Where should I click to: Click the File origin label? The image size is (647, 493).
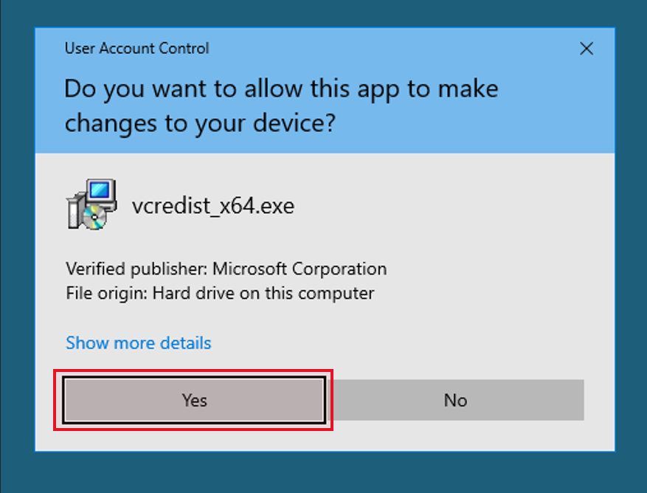coord(106,293)
